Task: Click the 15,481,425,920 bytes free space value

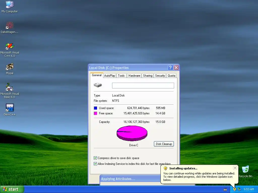Action: coord(136,113)
